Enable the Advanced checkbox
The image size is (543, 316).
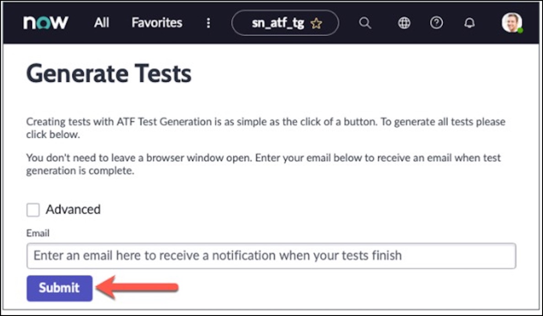[x=33, y=210]
